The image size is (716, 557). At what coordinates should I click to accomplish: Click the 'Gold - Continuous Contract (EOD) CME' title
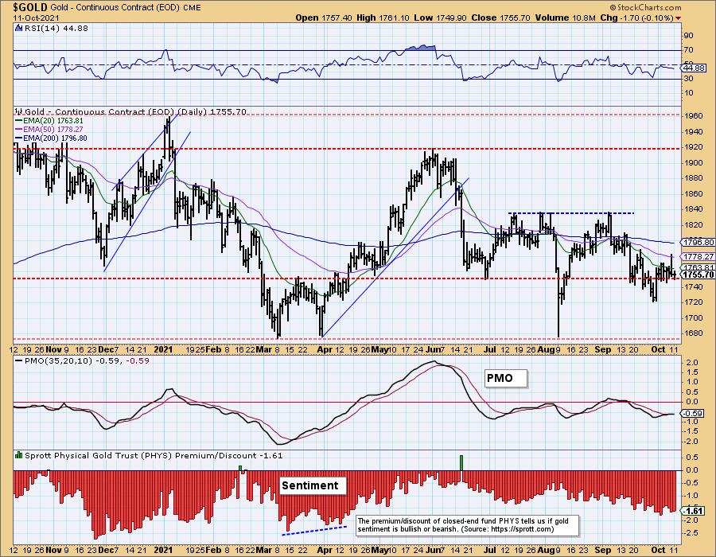126,8
